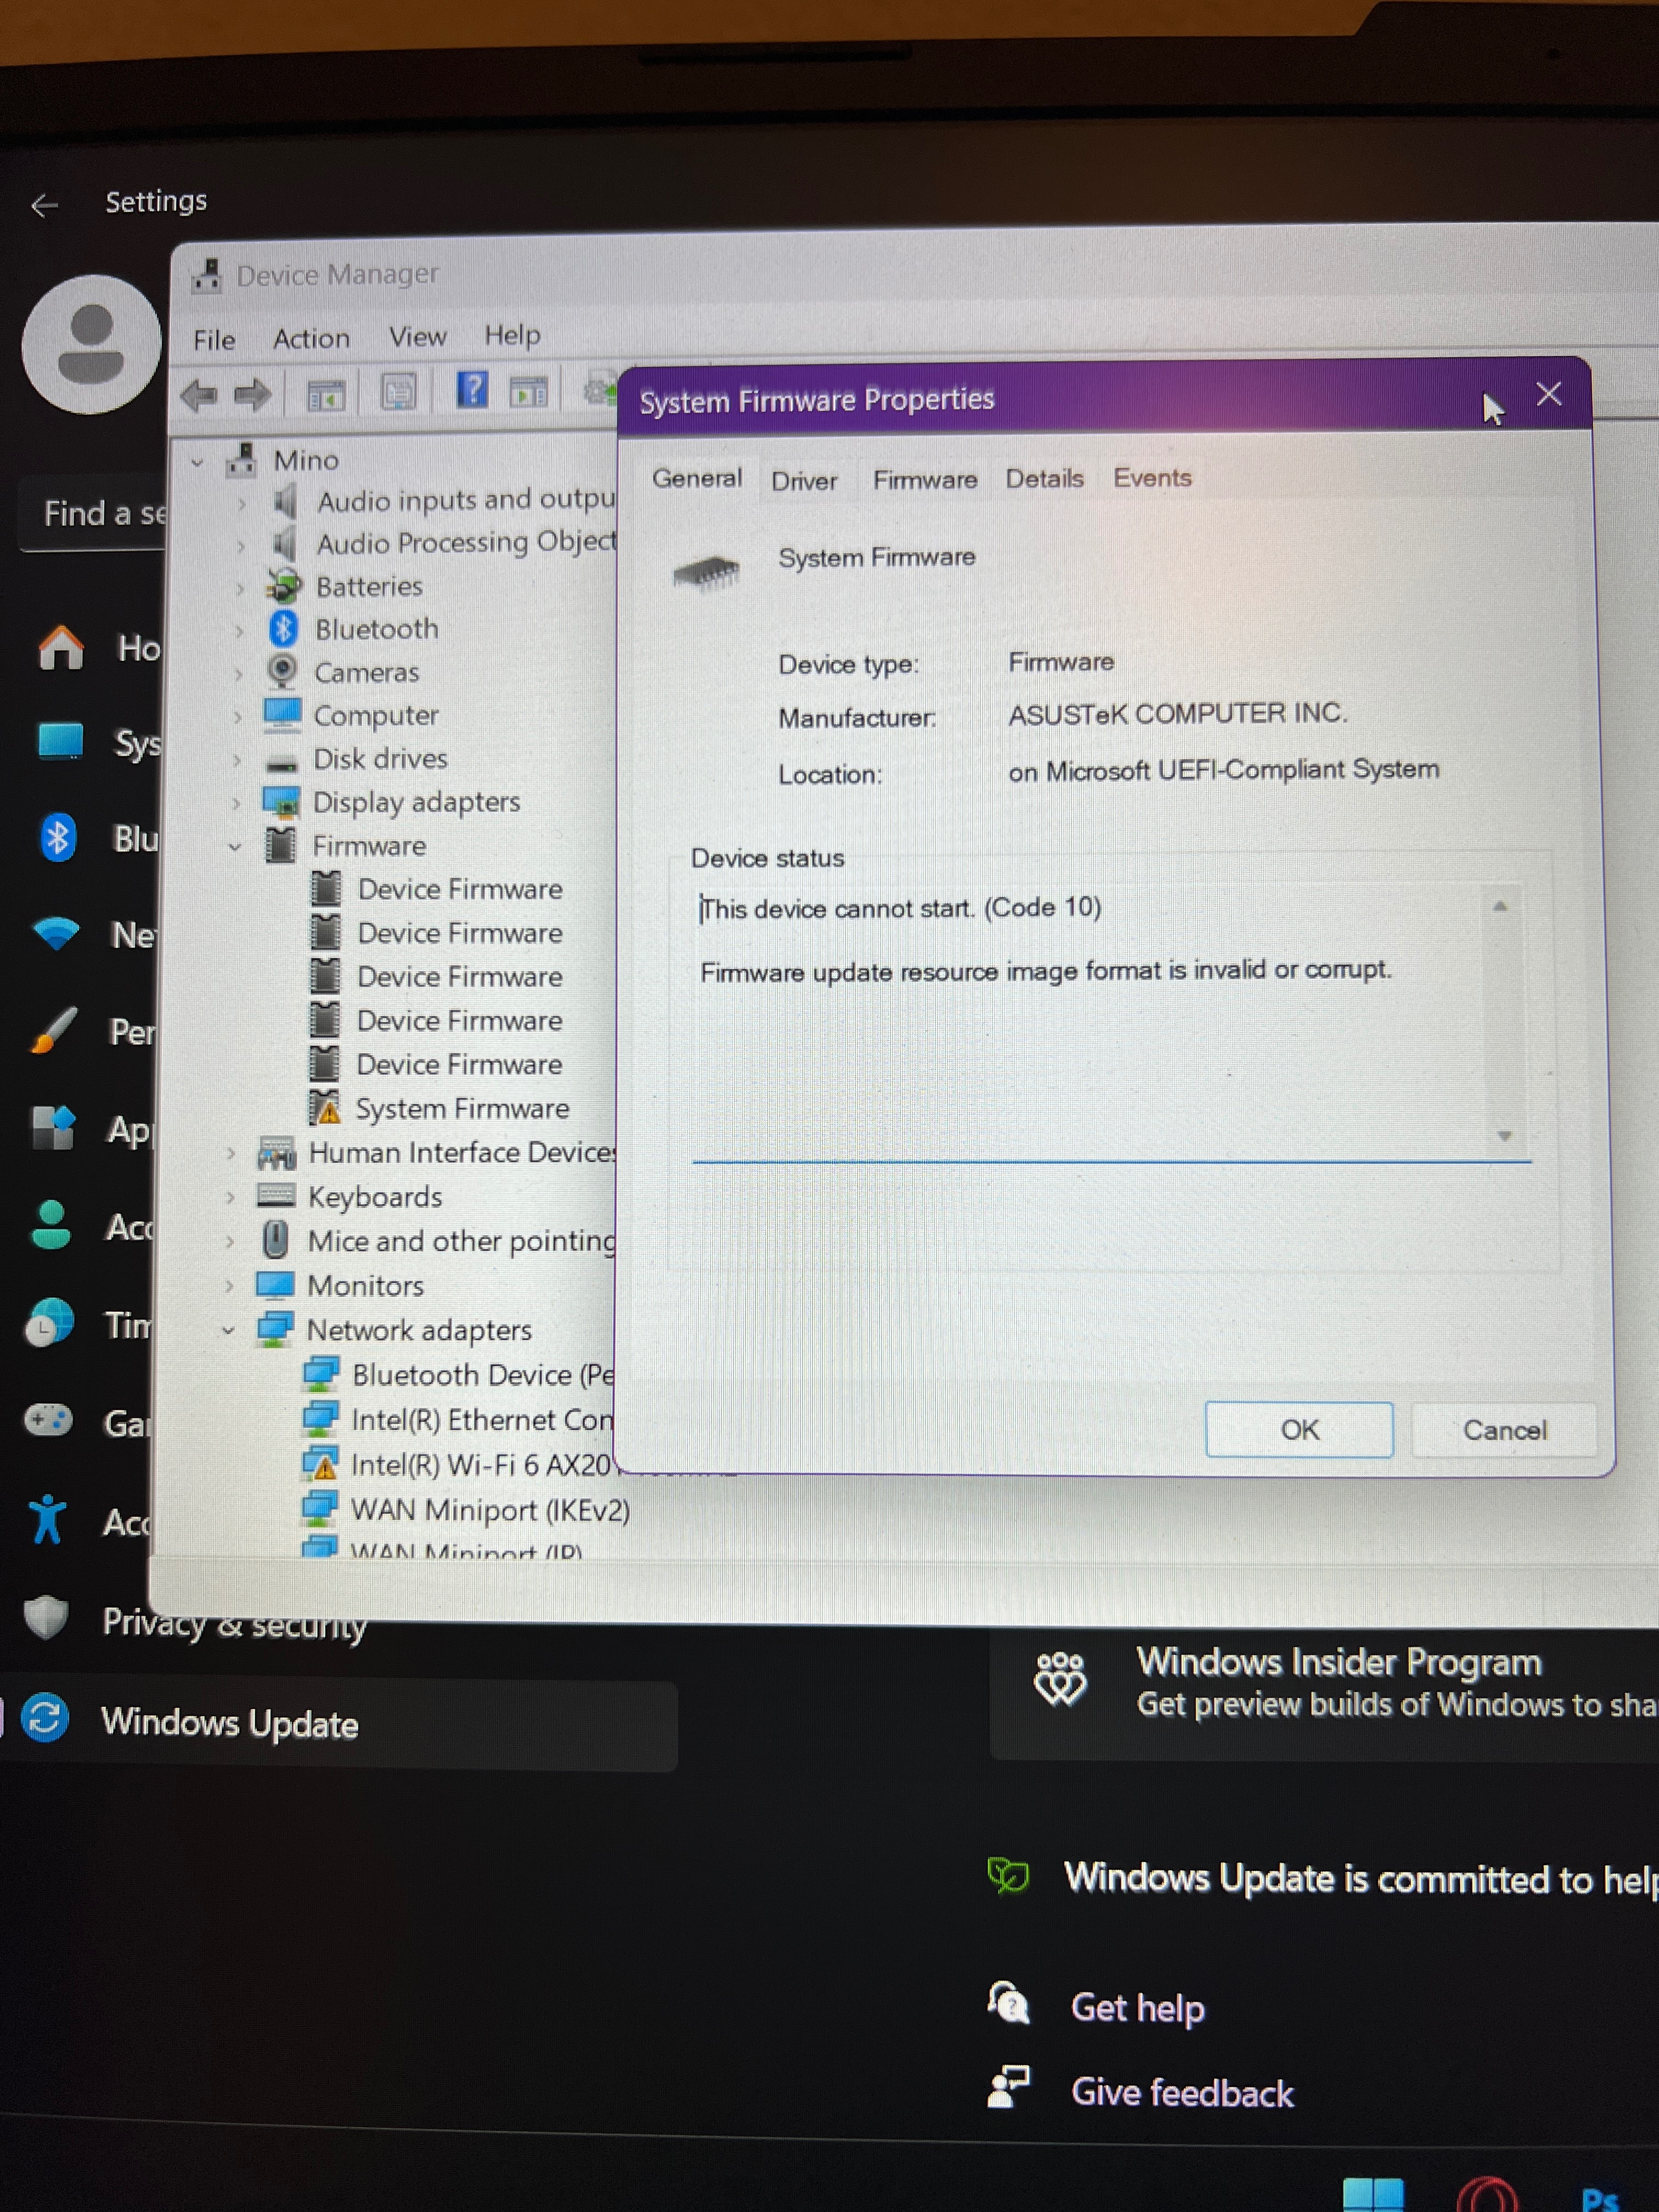Click the Bluetooth icon in Settings sidebar
1659x2212 pixels.
point(57,838)
